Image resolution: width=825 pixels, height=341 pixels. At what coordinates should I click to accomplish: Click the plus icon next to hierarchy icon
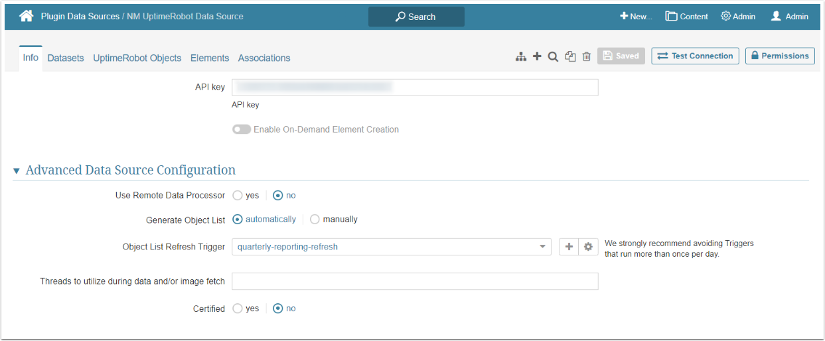537,56
